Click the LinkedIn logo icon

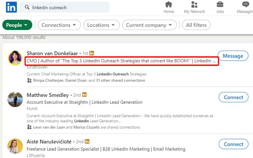coord(11,7)
